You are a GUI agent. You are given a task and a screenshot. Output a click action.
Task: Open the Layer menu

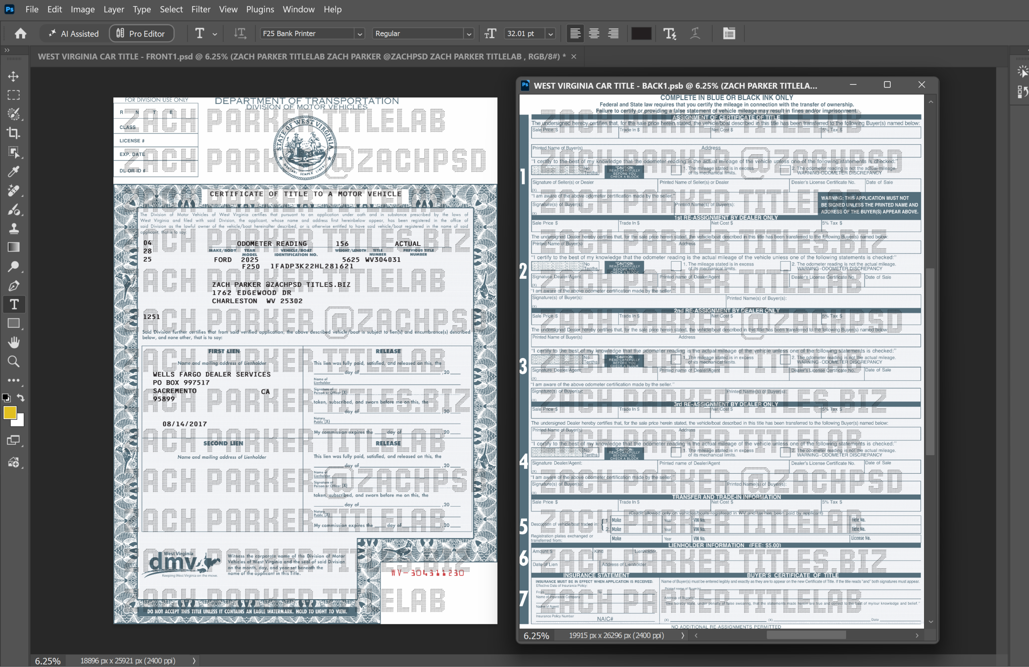click(114, 9)
